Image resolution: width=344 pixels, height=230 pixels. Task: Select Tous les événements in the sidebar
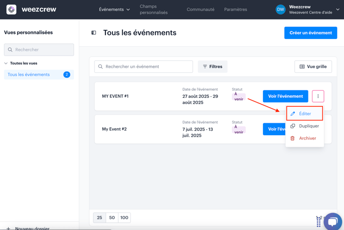pos(39,75)
